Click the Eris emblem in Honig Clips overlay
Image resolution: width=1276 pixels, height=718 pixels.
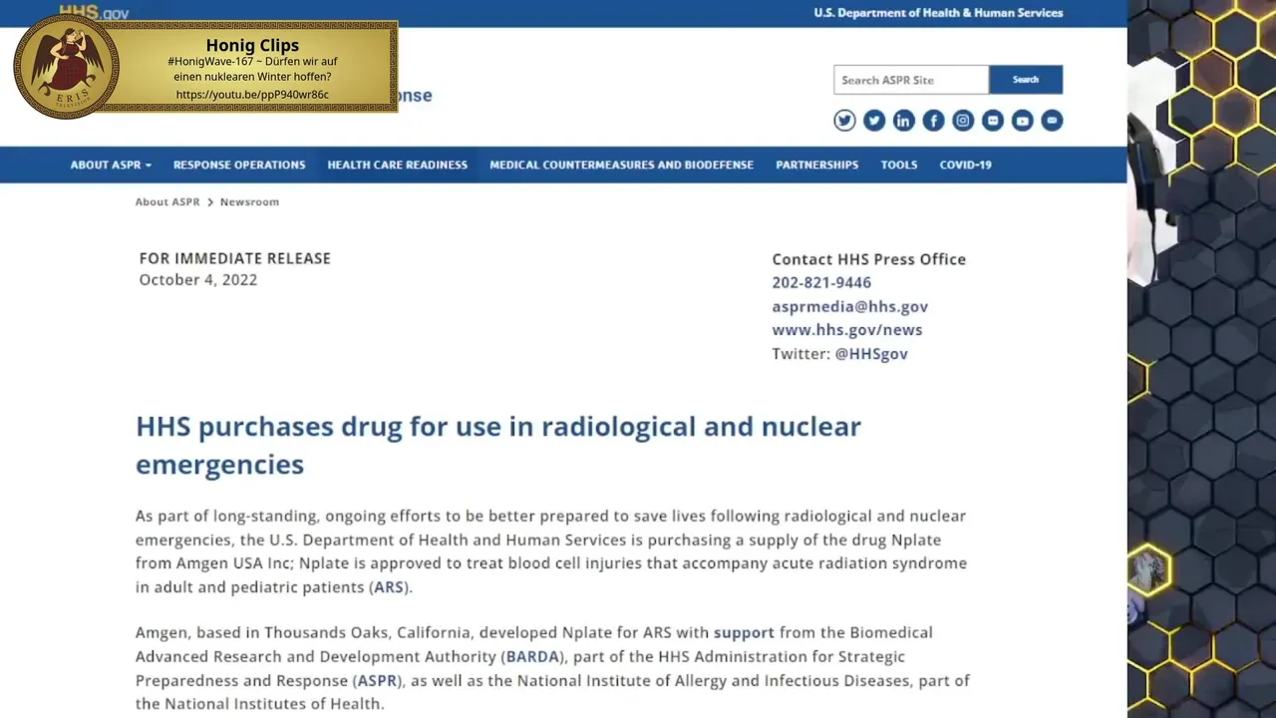[x=66, y=67]
